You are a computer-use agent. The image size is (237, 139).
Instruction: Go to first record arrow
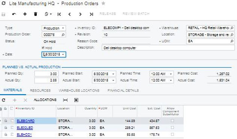pyautogui.click(x=59, y=14)
